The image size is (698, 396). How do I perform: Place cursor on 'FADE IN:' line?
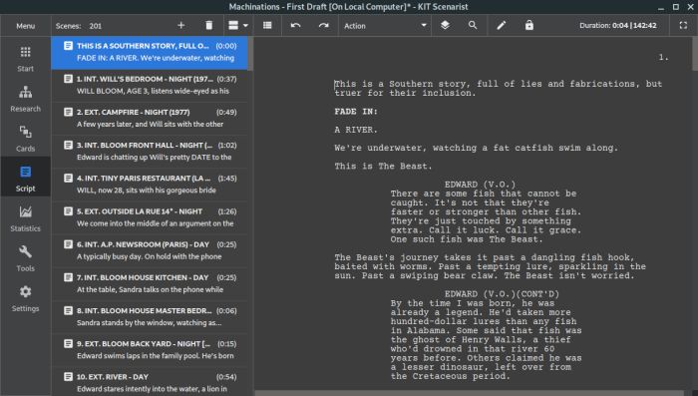[x=356, y=112]
